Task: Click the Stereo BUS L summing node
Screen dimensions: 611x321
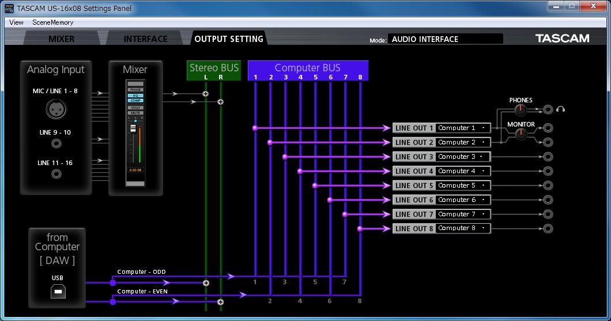Action: click(205, 94)
